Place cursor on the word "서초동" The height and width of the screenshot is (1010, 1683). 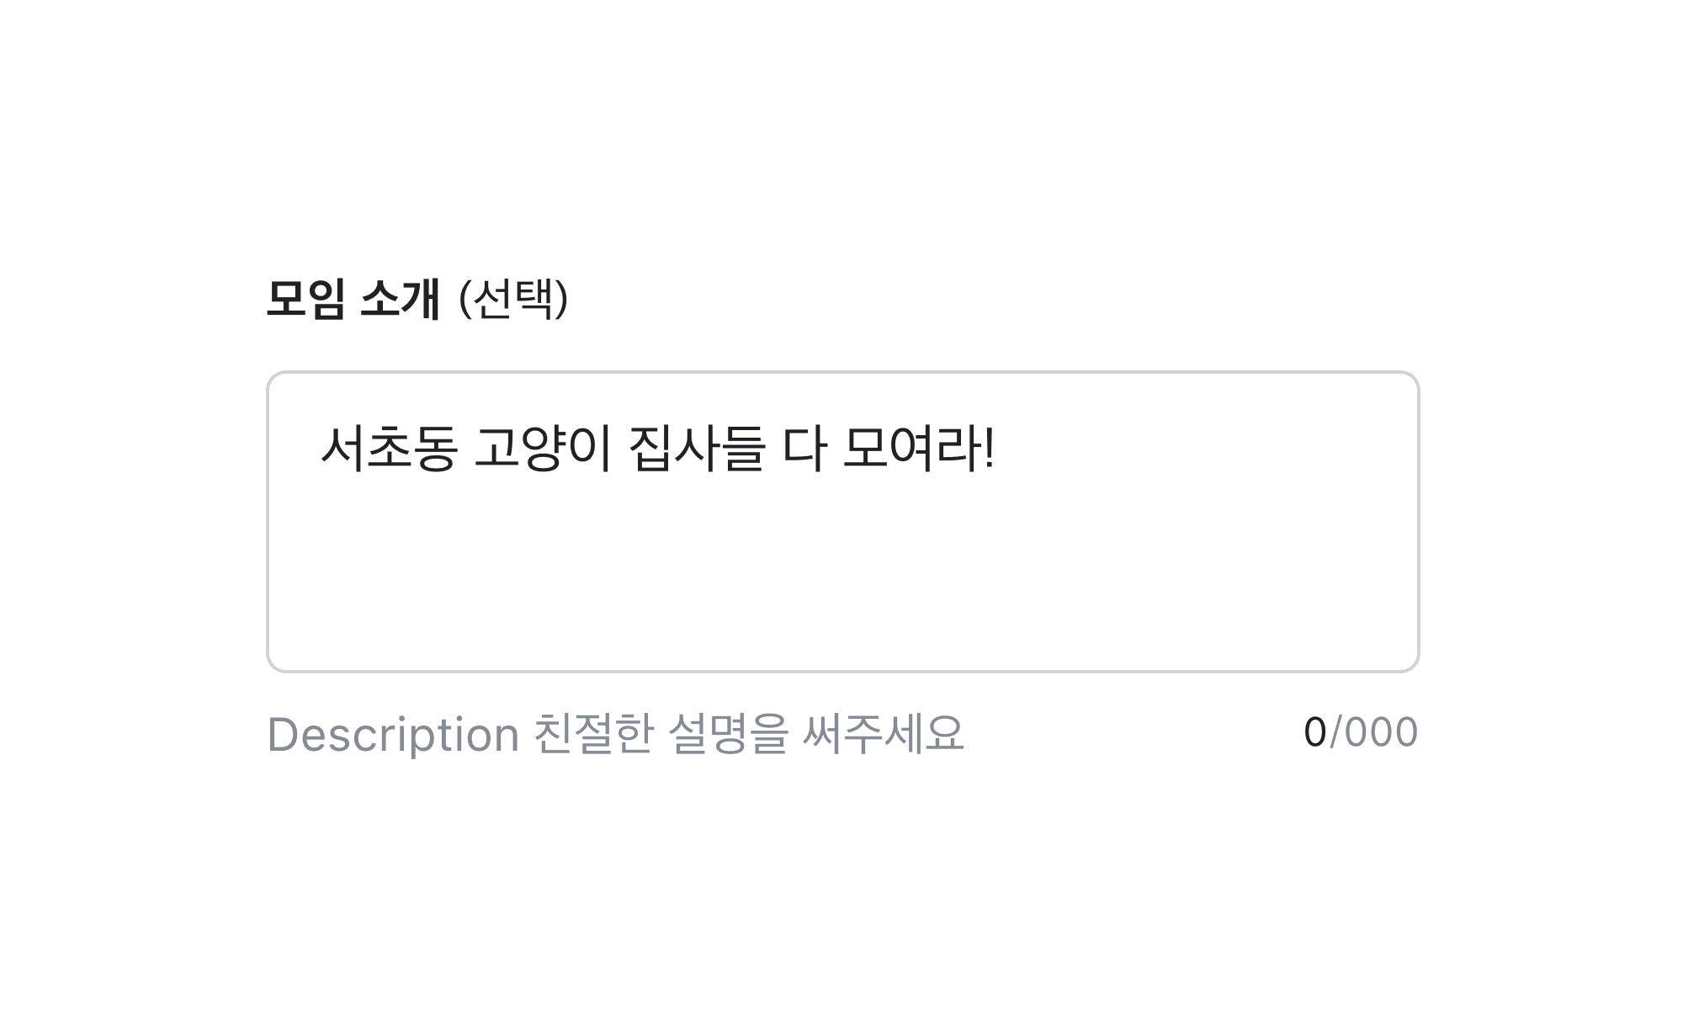(x=389, y=449)
